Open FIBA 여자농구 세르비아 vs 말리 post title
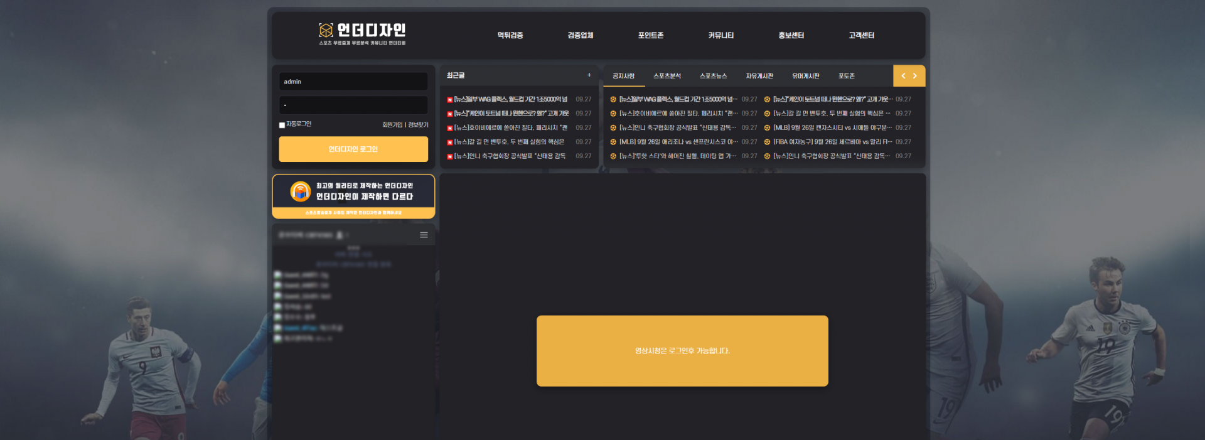The height and width of the screenshot is (440, 1205). click(x=832, y=142)
